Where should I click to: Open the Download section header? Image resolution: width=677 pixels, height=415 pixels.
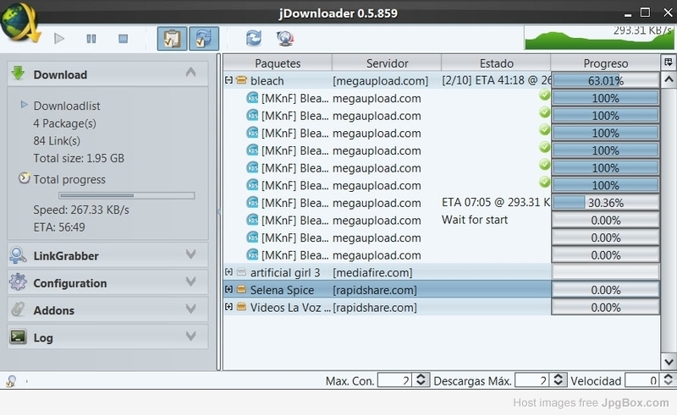click(x=108, y=74)
